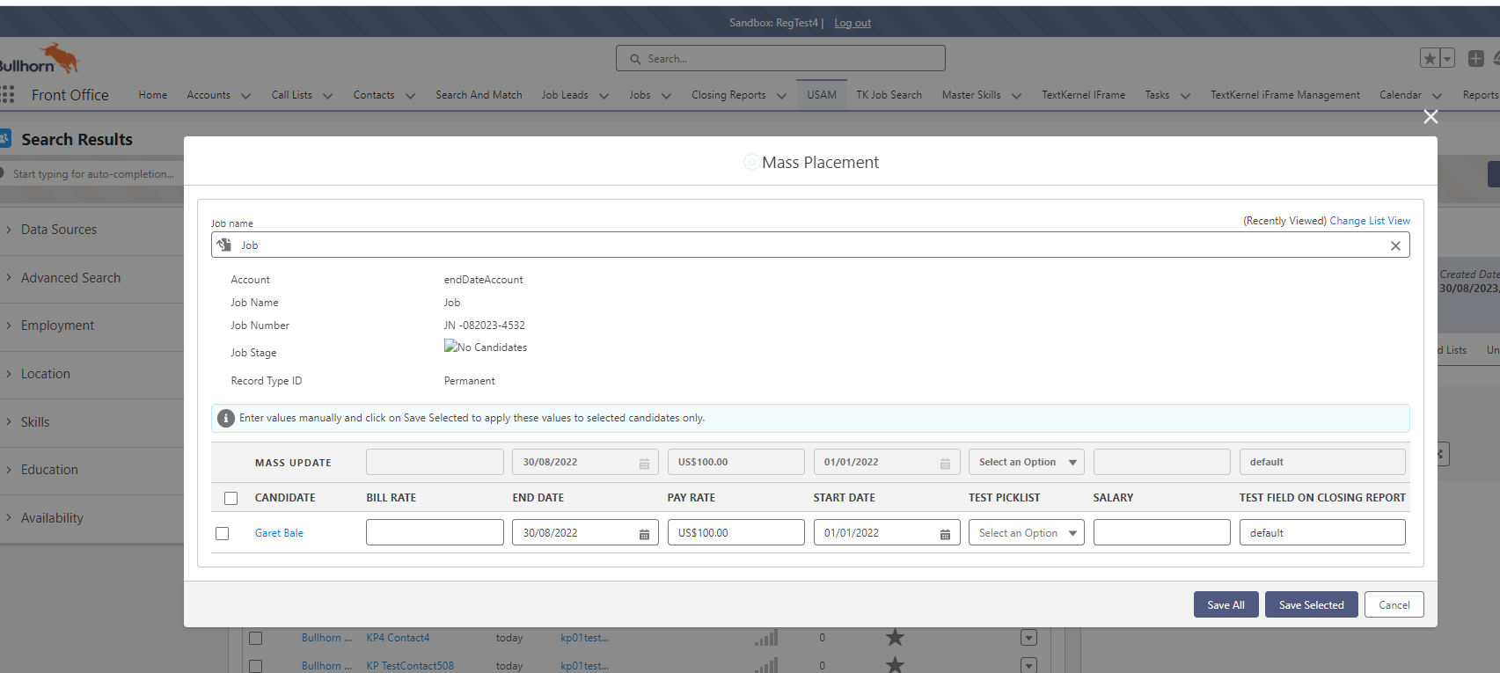Open row action menu for KP4 Contact4
1500x673 pixels.
pyautogui.click(x=1028, y=637)
